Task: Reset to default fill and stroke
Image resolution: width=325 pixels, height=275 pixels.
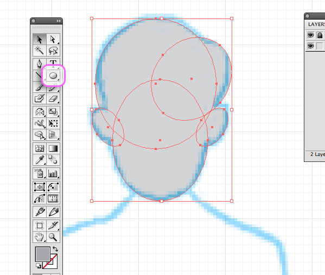Action: [39, 265]
